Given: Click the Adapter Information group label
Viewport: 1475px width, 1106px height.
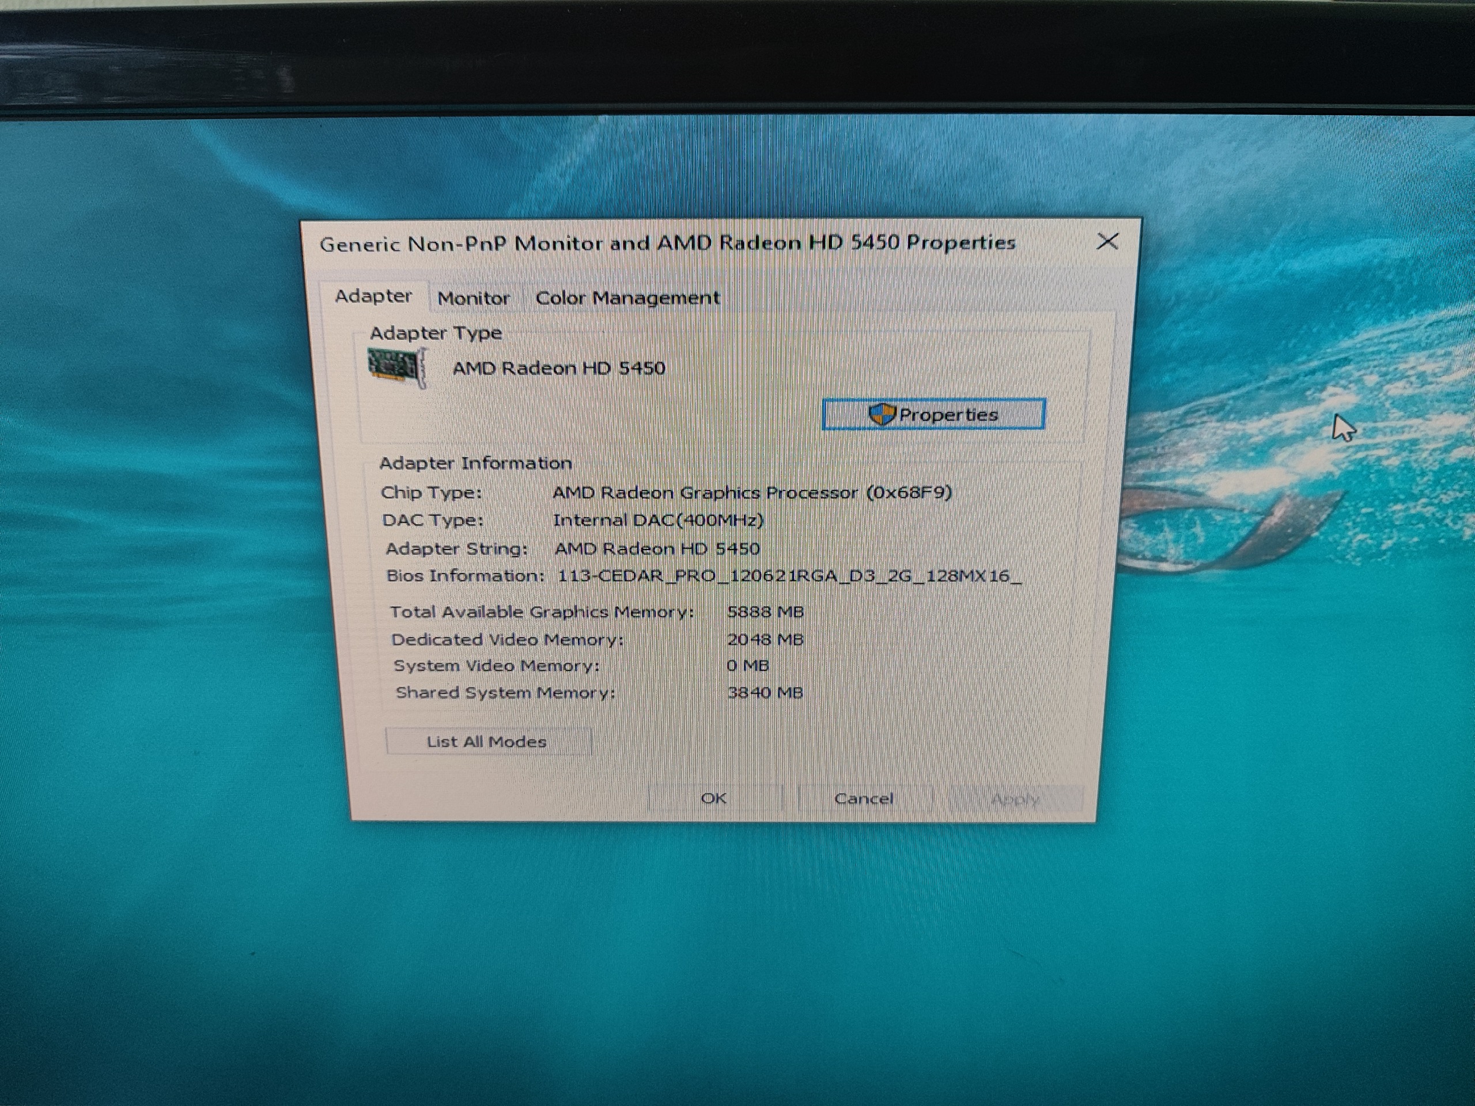Looking at the screenshot, I should (x=475, y=463).
